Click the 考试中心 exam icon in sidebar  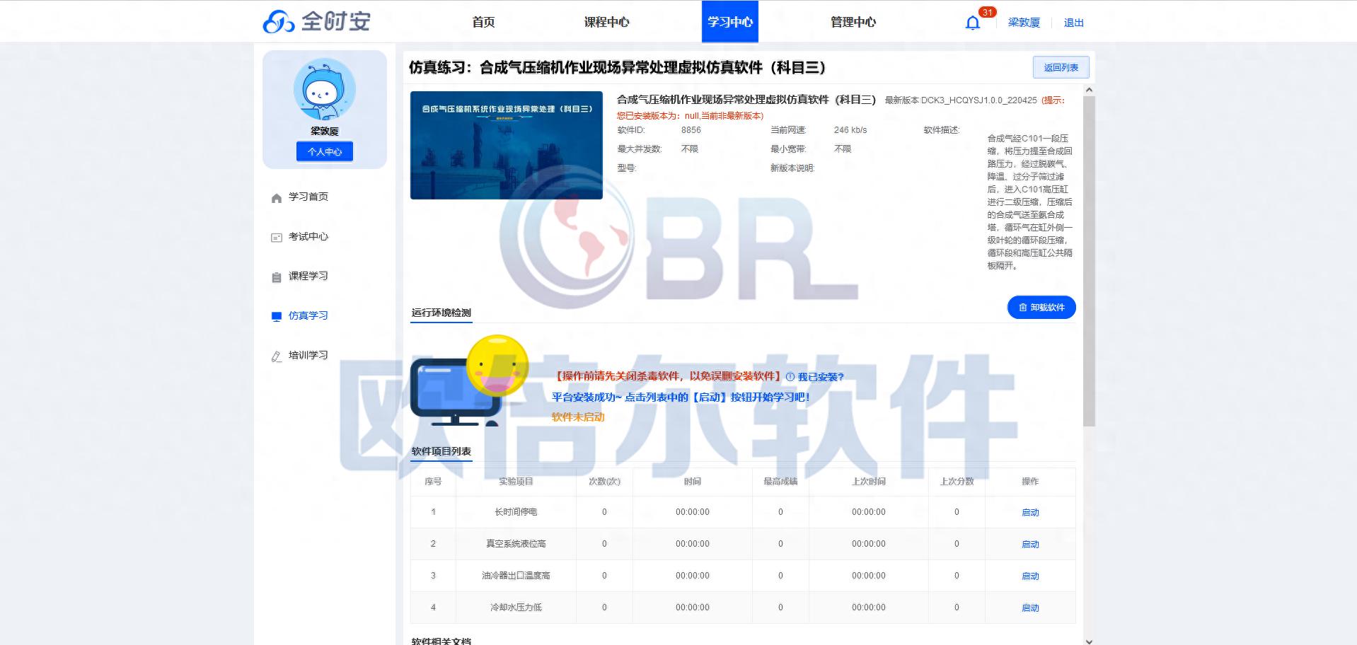(x=276, y=237)
